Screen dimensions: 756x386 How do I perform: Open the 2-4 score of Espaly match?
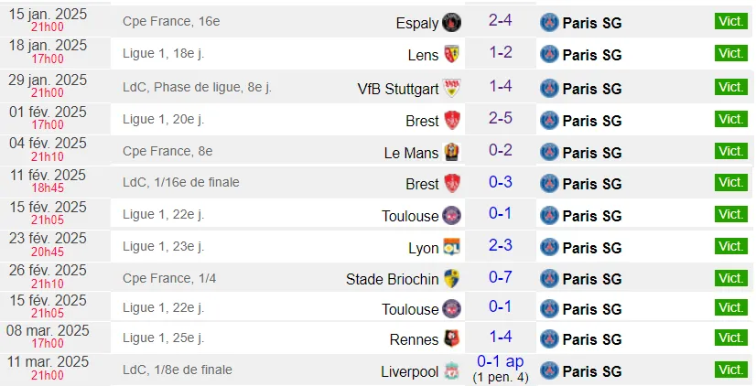pos(500,20)
